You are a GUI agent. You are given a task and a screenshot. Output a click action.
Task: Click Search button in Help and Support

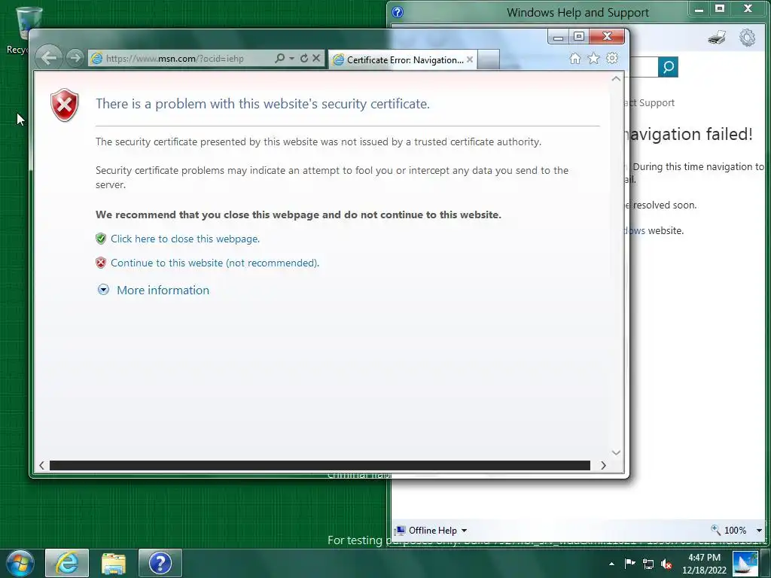tap(669, 67)
